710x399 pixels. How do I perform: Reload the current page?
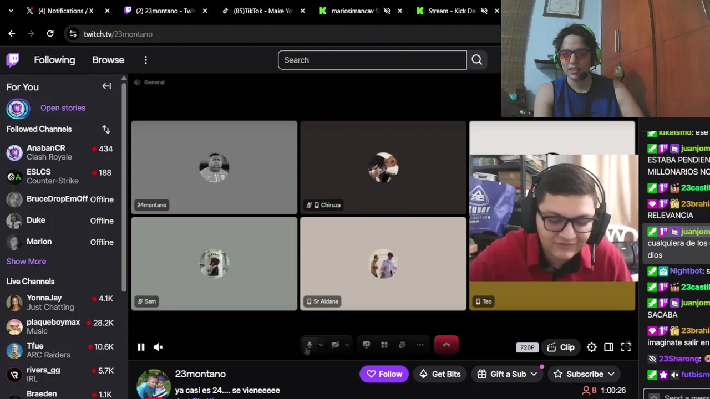50,34
